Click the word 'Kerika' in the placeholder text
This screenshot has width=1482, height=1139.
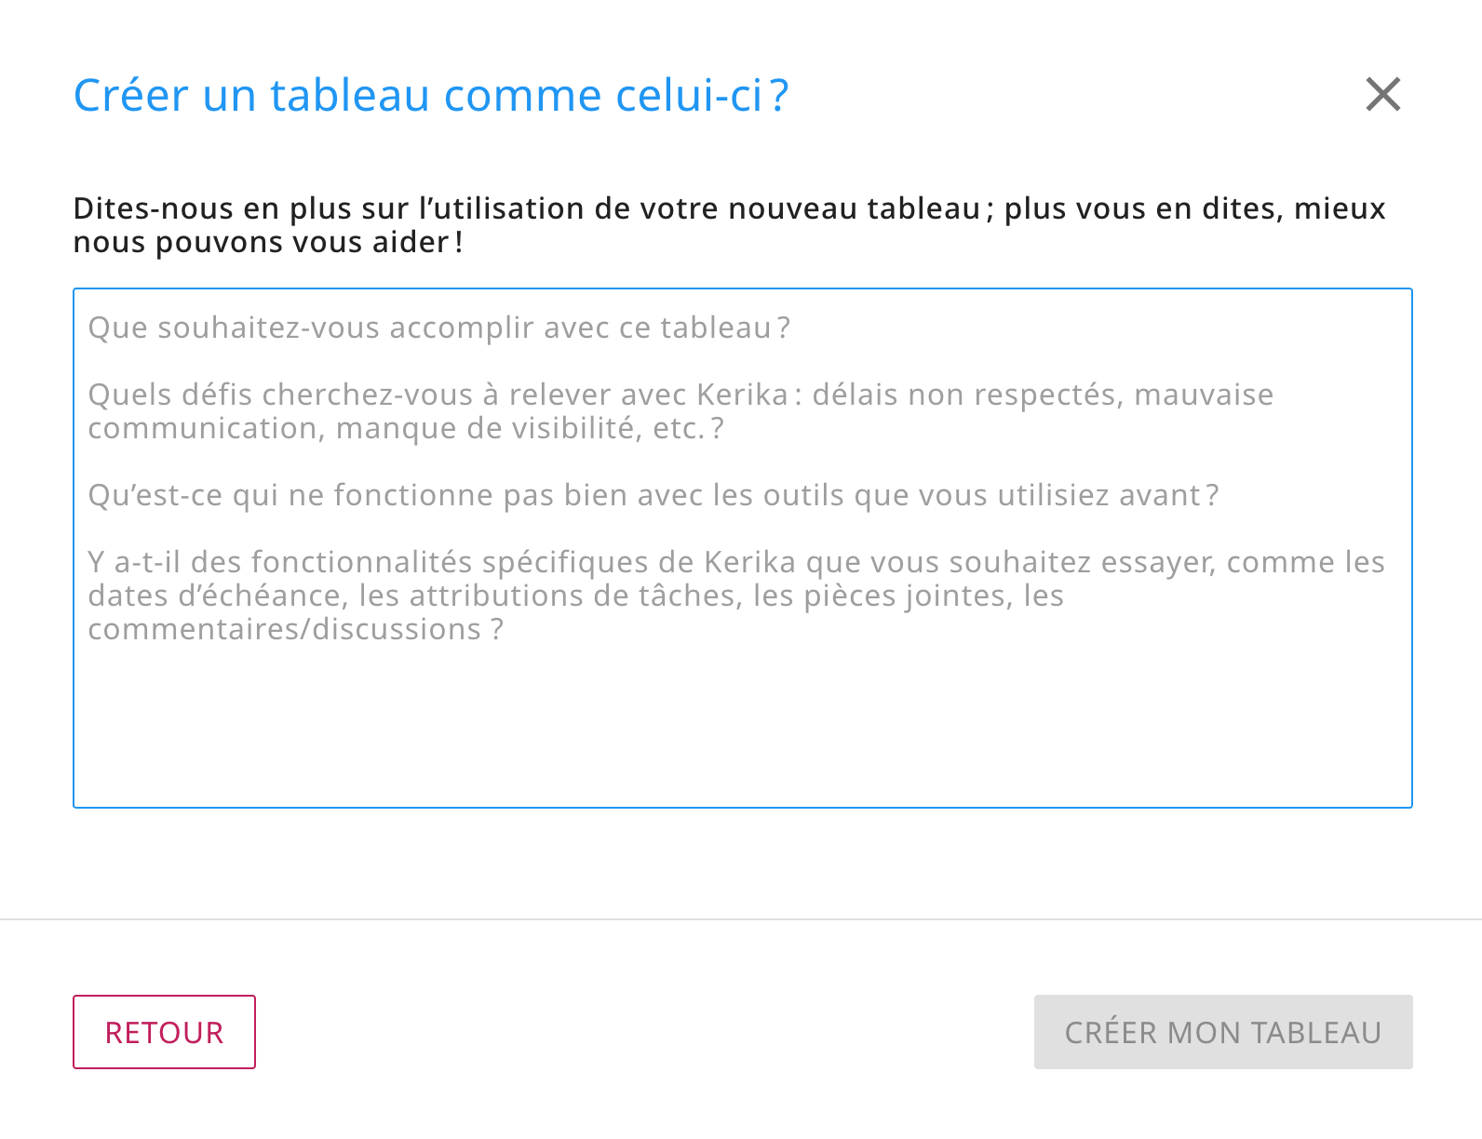click(x=742, y=395)
